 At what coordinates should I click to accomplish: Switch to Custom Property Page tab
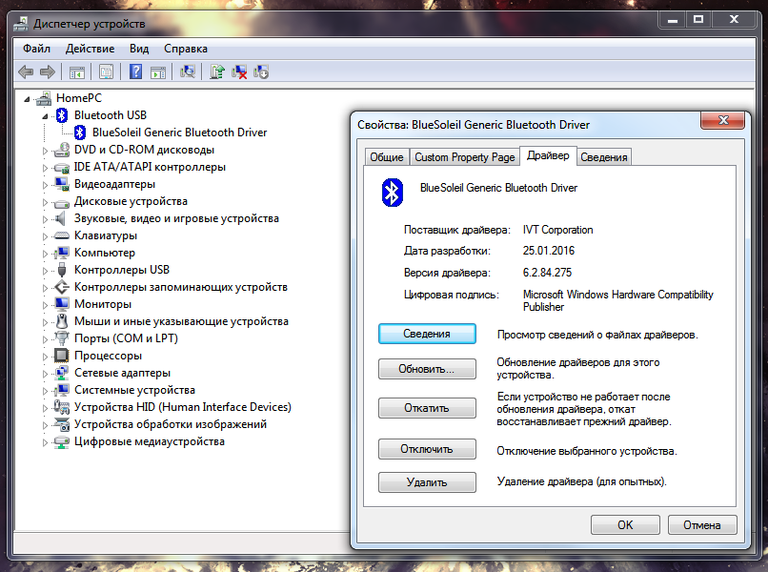point(465,157)
